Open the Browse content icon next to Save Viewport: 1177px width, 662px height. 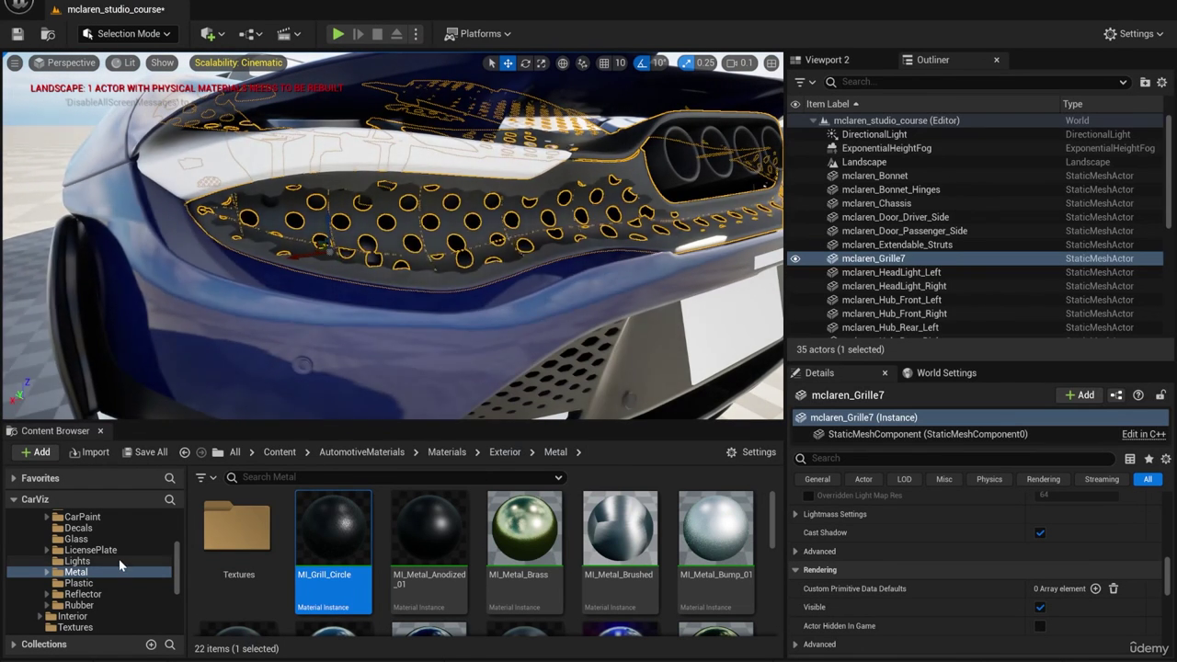point(48,34)
